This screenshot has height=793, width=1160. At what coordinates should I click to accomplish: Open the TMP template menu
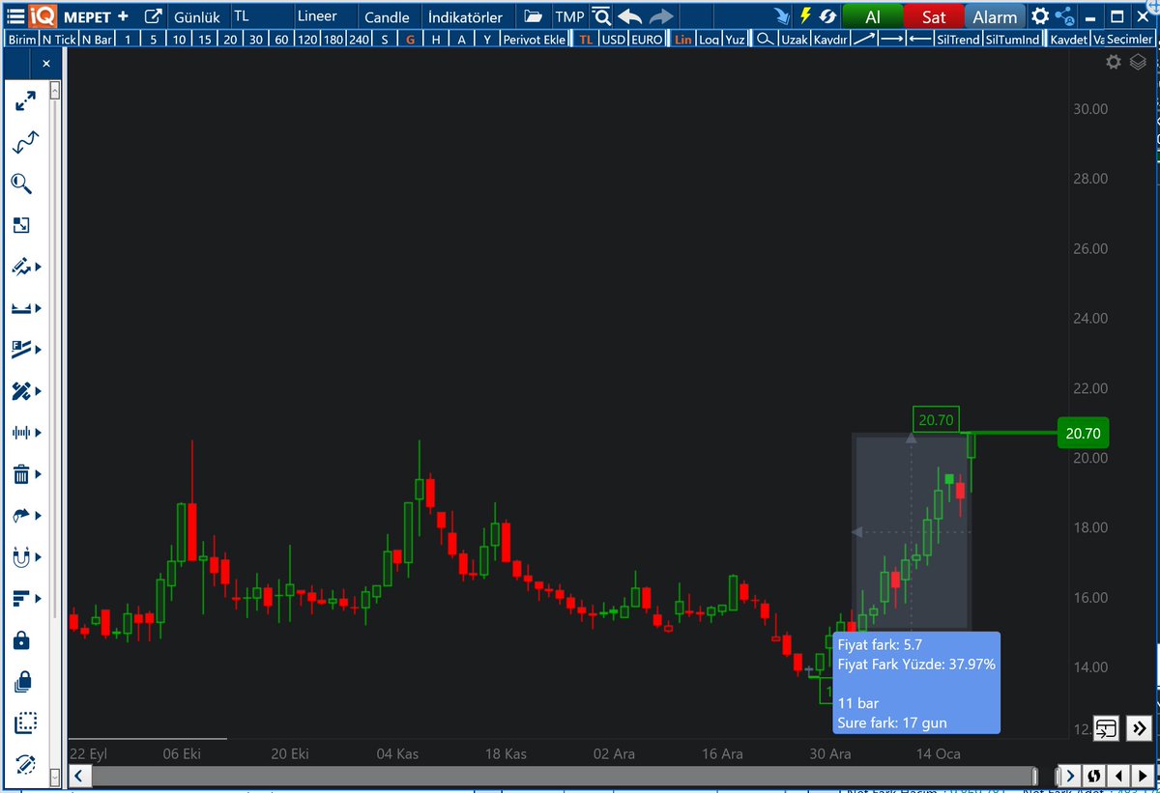coord(569,16)
